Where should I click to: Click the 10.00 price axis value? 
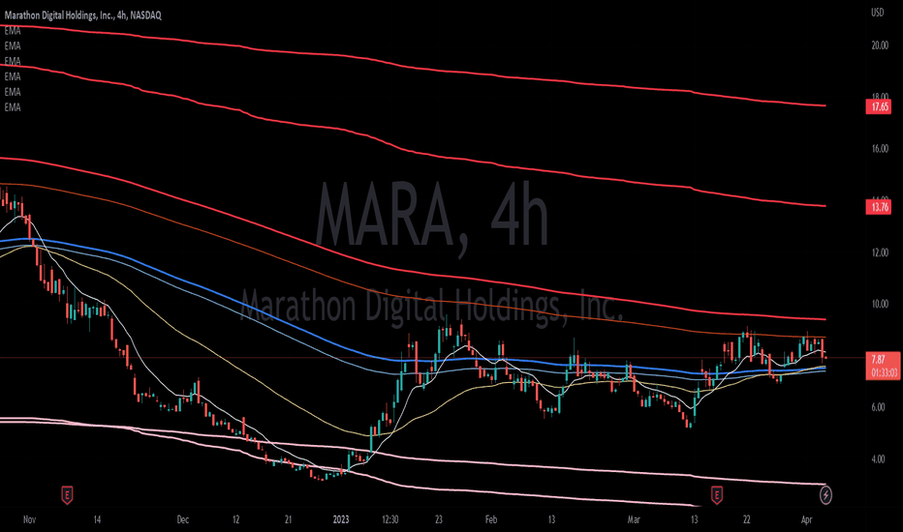point(880,304)
